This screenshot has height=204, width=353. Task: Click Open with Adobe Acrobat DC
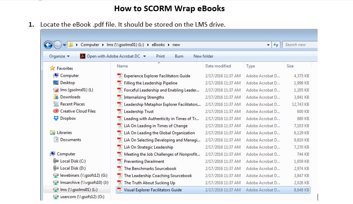coord(110,56)
